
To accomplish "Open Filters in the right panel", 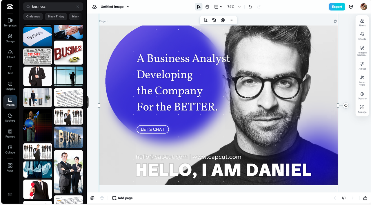I will (x=362, y=23).
